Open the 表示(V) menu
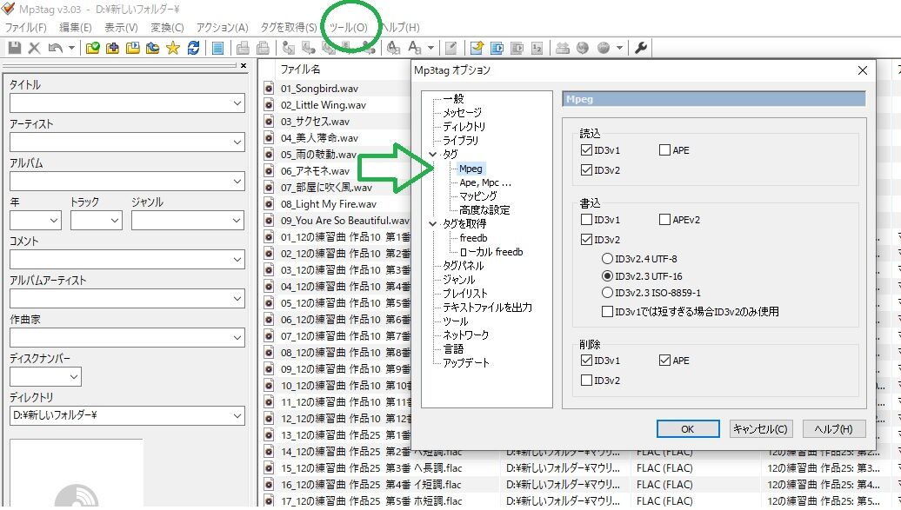901x510 pixels. tap(121, 28)
